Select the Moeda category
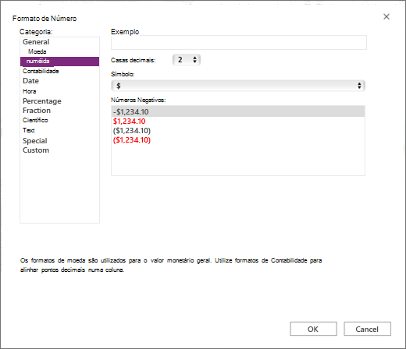 (x=37, y=51)
